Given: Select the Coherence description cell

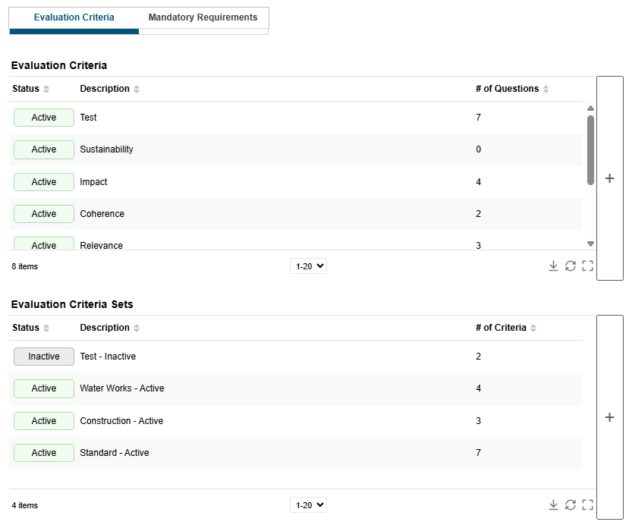Looking at the screenshot, I should tap(102, 214).
